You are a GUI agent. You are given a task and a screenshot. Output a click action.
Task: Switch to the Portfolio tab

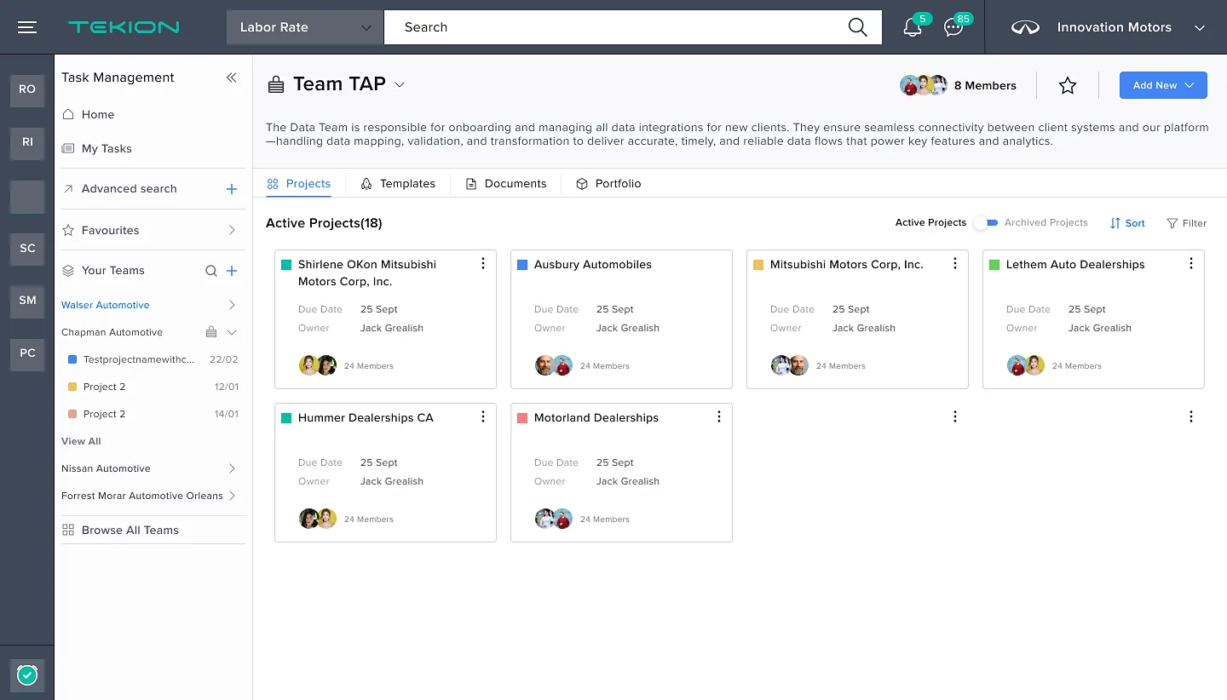[x=608, y=184]
